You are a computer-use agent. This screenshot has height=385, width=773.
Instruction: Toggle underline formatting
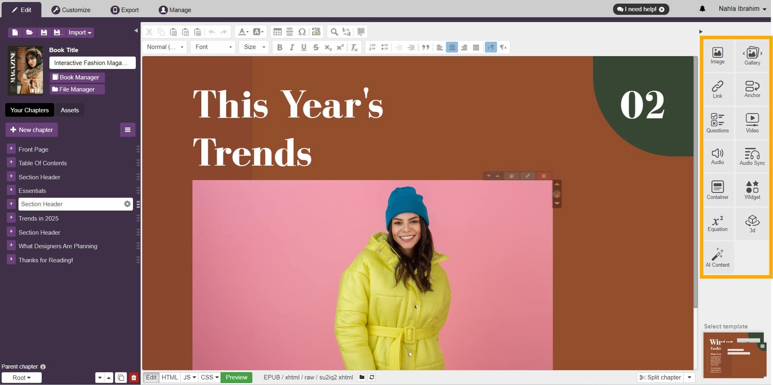303,47
